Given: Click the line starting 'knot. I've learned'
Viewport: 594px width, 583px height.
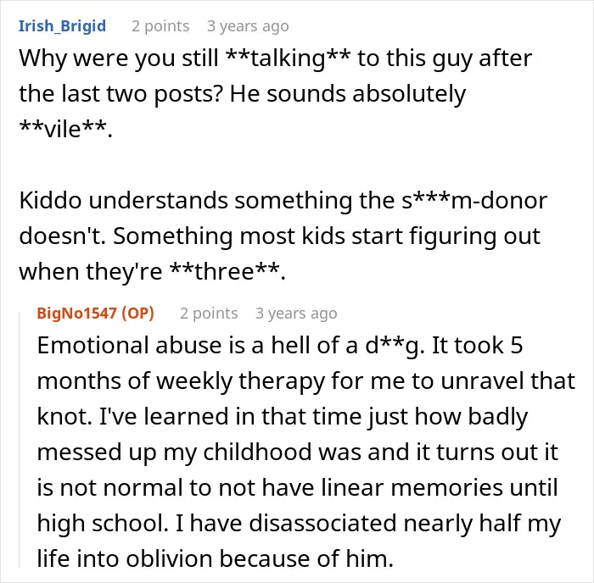Looking at the screenshot, I should coord(283,417).
